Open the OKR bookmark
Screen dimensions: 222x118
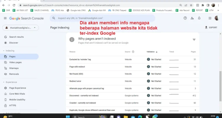pos(6,10)
